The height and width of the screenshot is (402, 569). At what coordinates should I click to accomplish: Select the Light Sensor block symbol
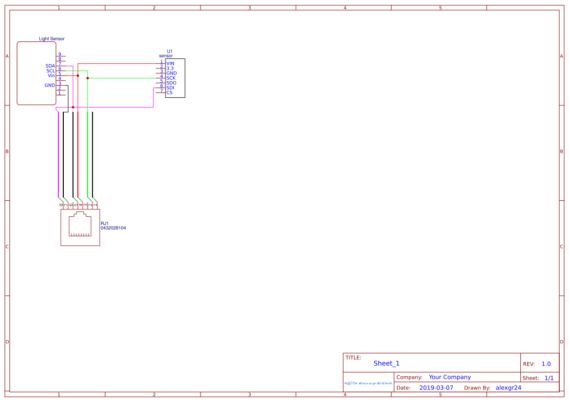click(x=36, y=73)
